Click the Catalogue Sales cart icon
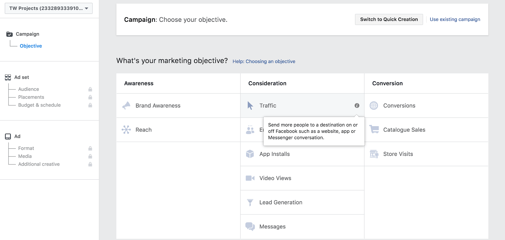The width and height of the screenshot is (505, 240). click(x=374, y=129)
